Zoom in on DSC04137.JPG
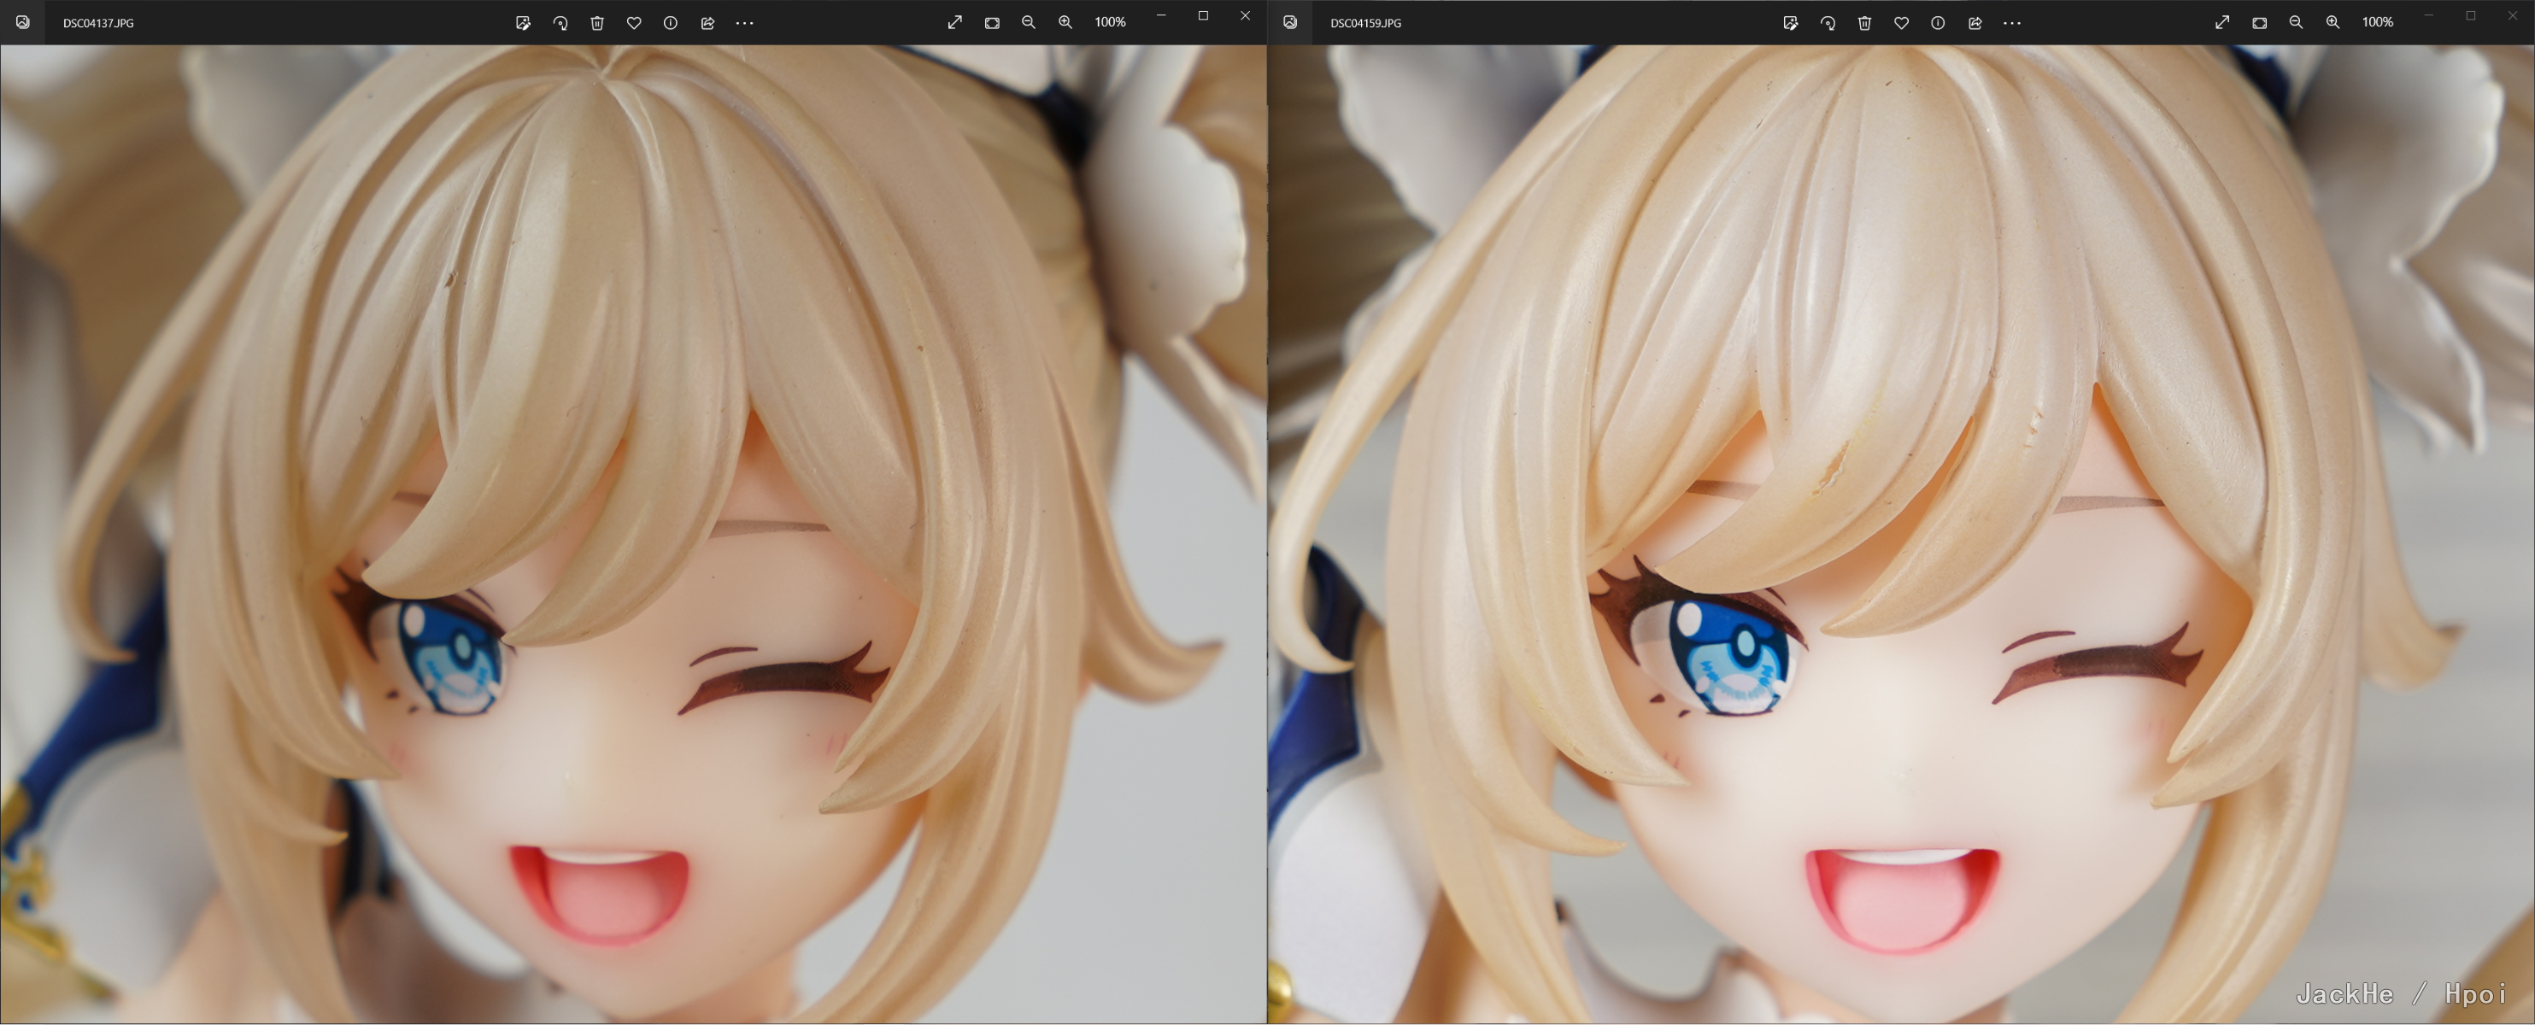The width and height of the screenshot is (2535, 1025). click(1065, 21)
